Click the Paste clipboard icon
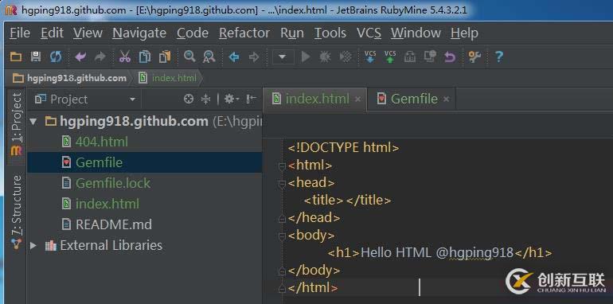 click(165, 57)
